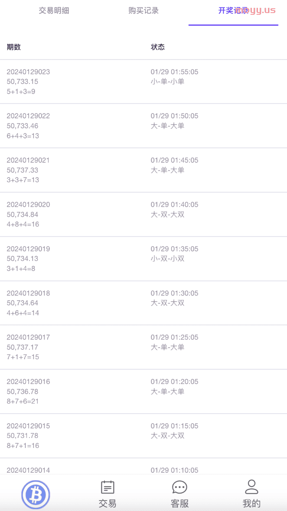The width and height of the screenshot is (287, 511).
Task: Tap the Bitcoin logo icon
Action: click(36, 496)
